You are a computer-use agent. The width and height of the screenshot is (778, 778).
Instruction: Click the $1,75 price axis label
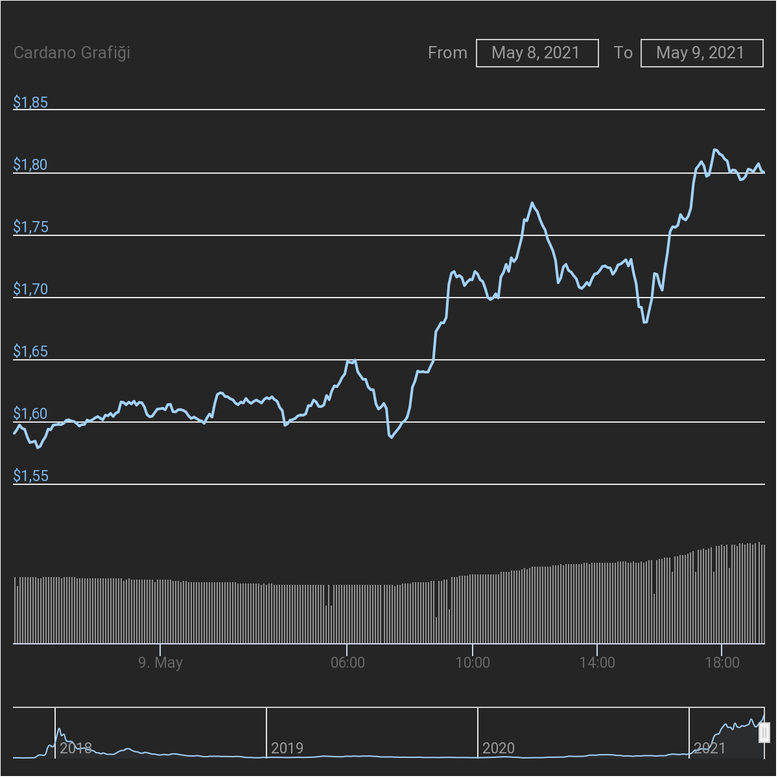click(30, 226)
